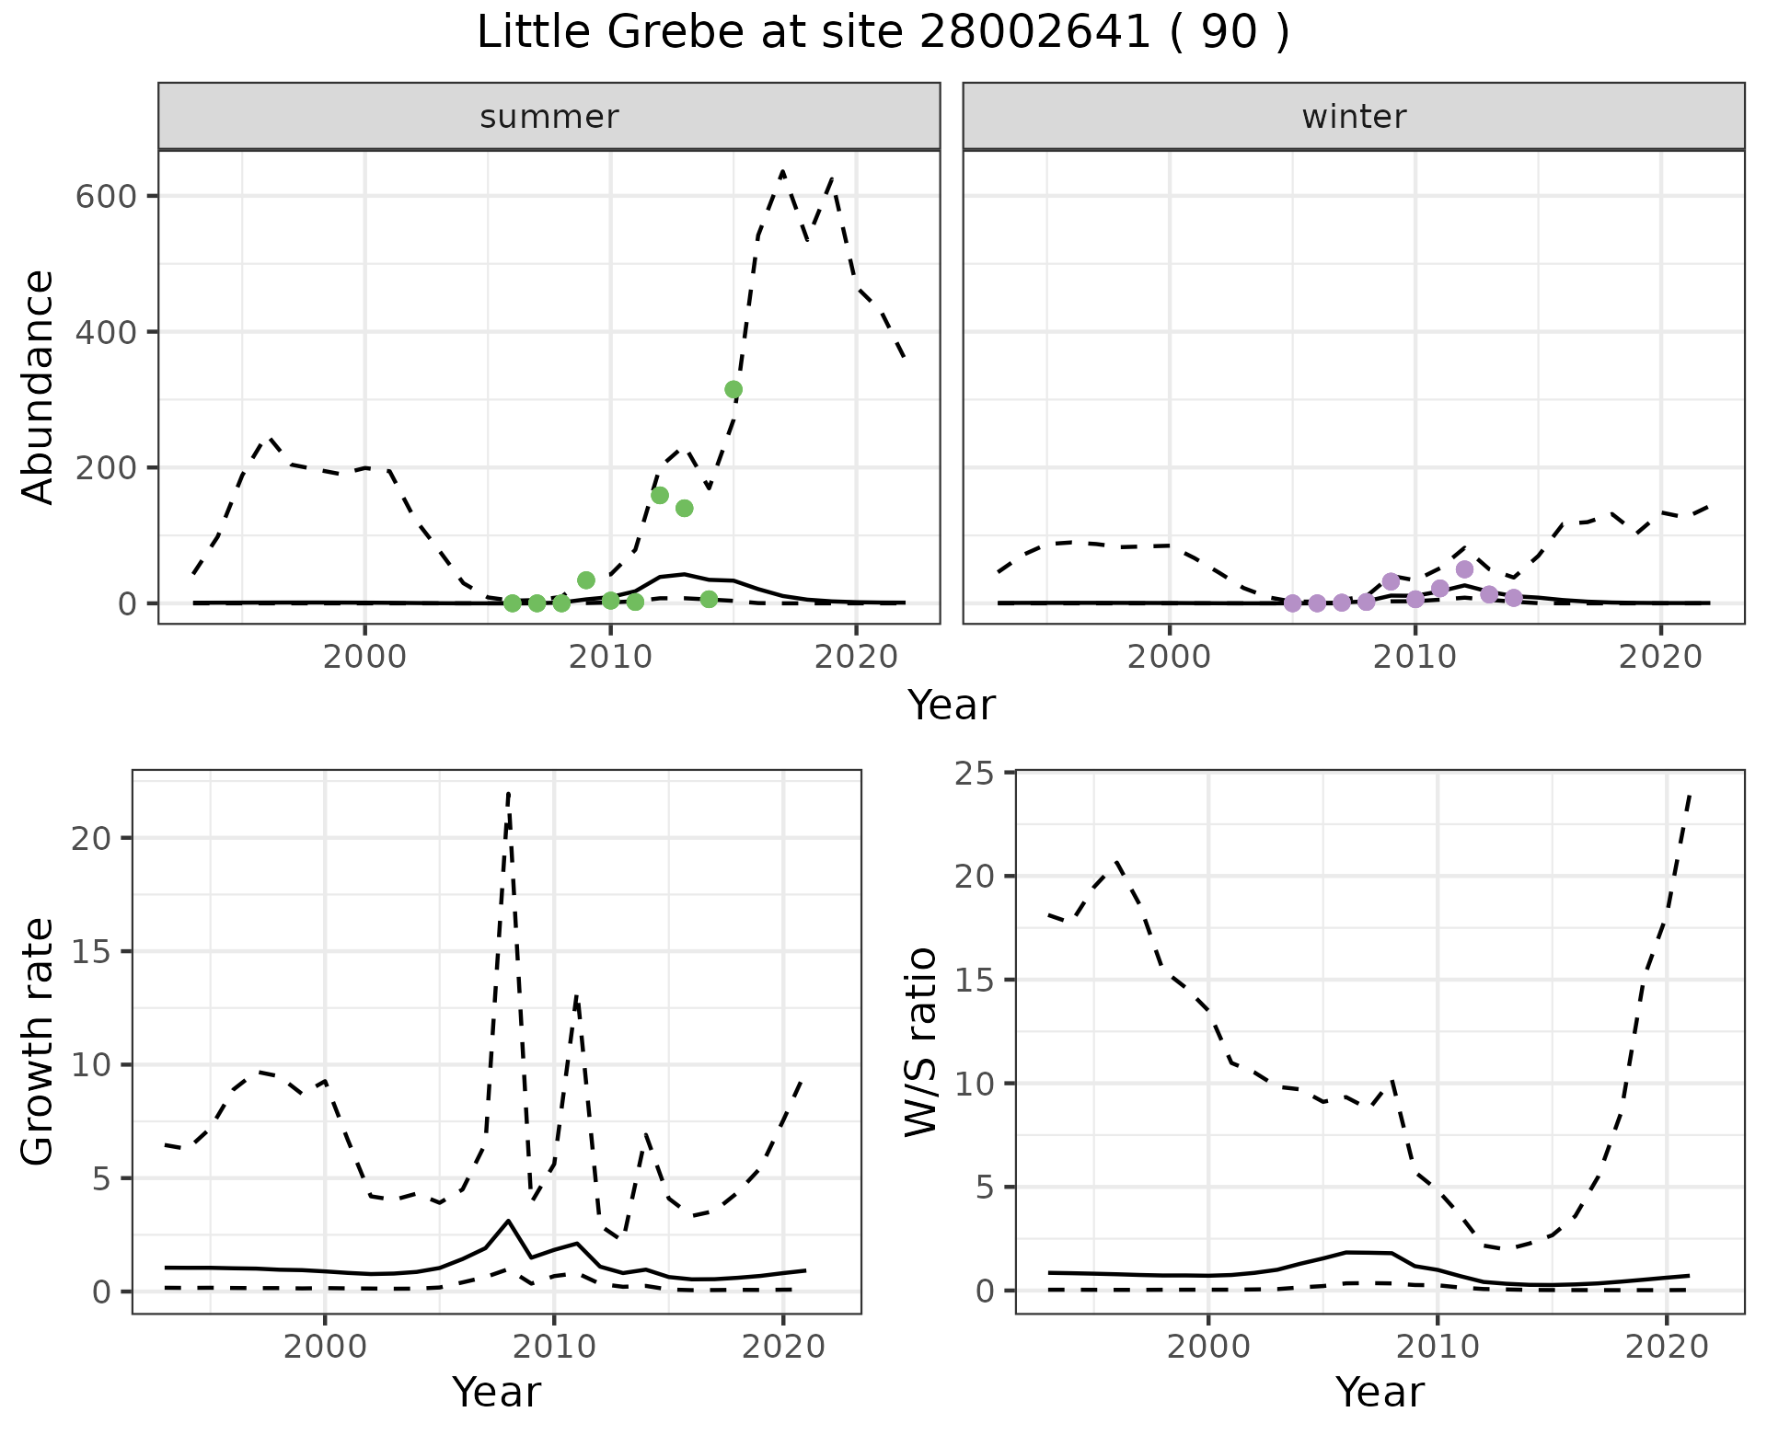Click the 2000 tick under W/S ratio plot
1767x1435 pixels.
[1208, 1347]
